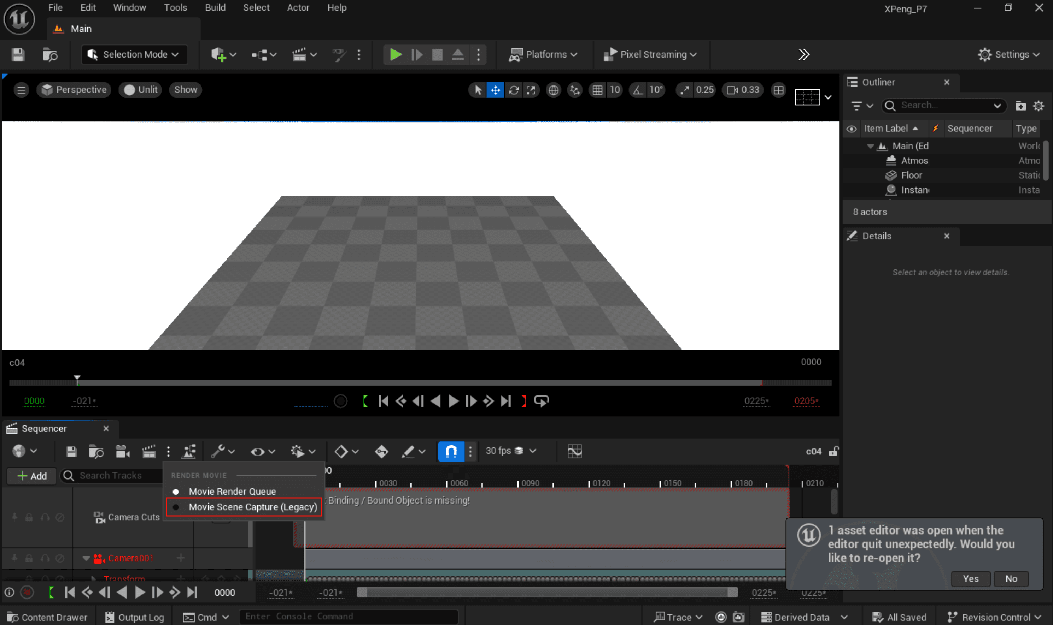Click Render movie clapperboard icon in Sequencer
The width and height of the screenshot is (1053, 625).
149,452
